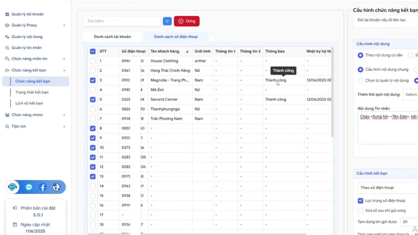
Task: Enable Xóa số sau khi gửi xong
Action: [360, 211]
